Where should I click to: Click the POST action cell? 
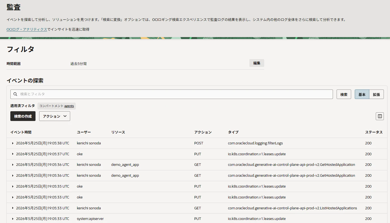tap(199, 143)
